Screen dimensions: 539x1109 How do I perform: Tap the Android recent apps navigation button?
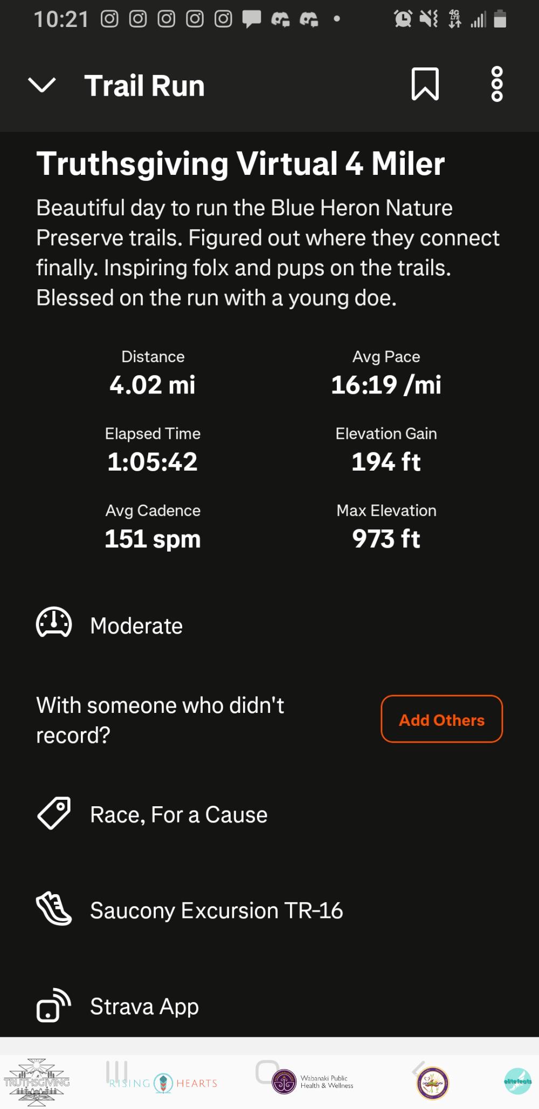116,1071
